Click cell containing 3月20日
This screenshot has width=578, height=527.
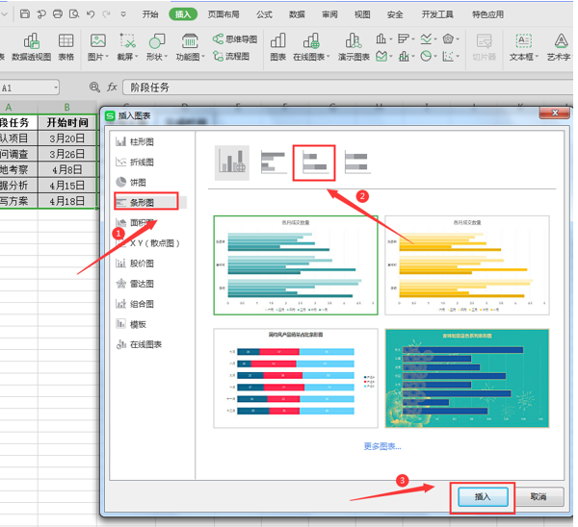pyautogui.click(x=67, y=138)
